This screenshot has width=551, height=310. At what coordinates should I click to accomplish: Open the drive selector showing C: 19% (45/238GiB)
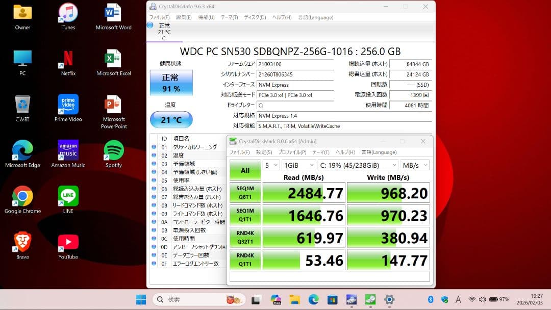[x=357, y=165]
